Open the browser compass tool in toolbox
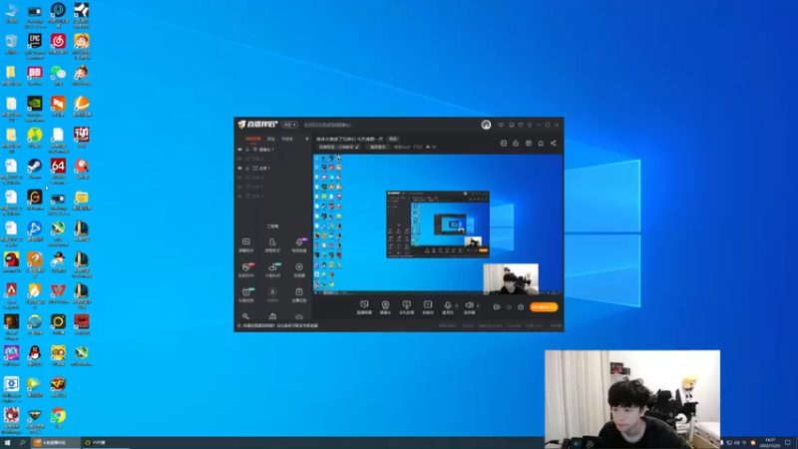This screenshot has width=798, height=449. point(298,269)
